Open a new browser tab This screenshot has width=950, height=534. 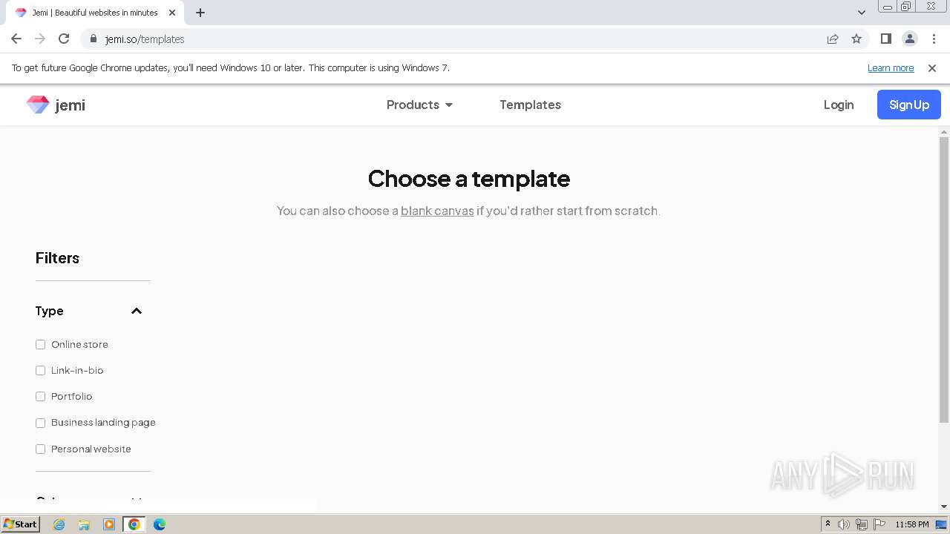[x=200, y=13]
